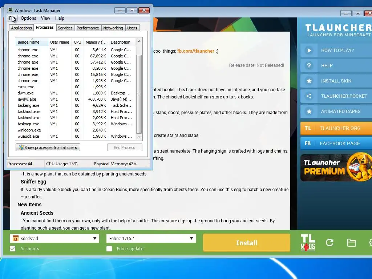Open the TL Mods icon

point(308,242)
